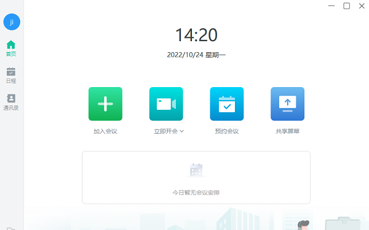
Task: Click the 今日暂无会议安排 meeting panel
Action: point(196,177)
